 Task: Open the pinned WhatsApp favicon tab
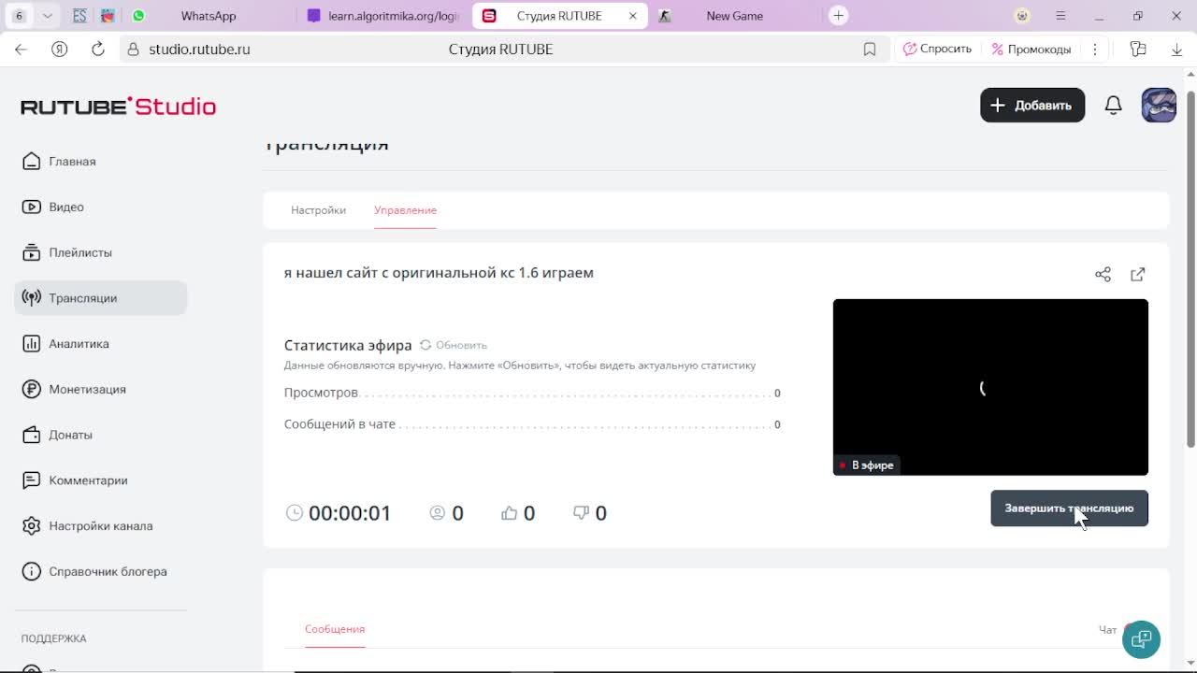pyautogui.click(x=138, y=16)
